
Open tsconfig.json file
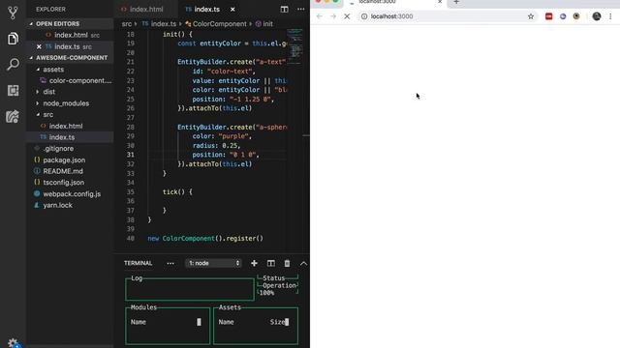pyautogui.click(x=71, y=183)
